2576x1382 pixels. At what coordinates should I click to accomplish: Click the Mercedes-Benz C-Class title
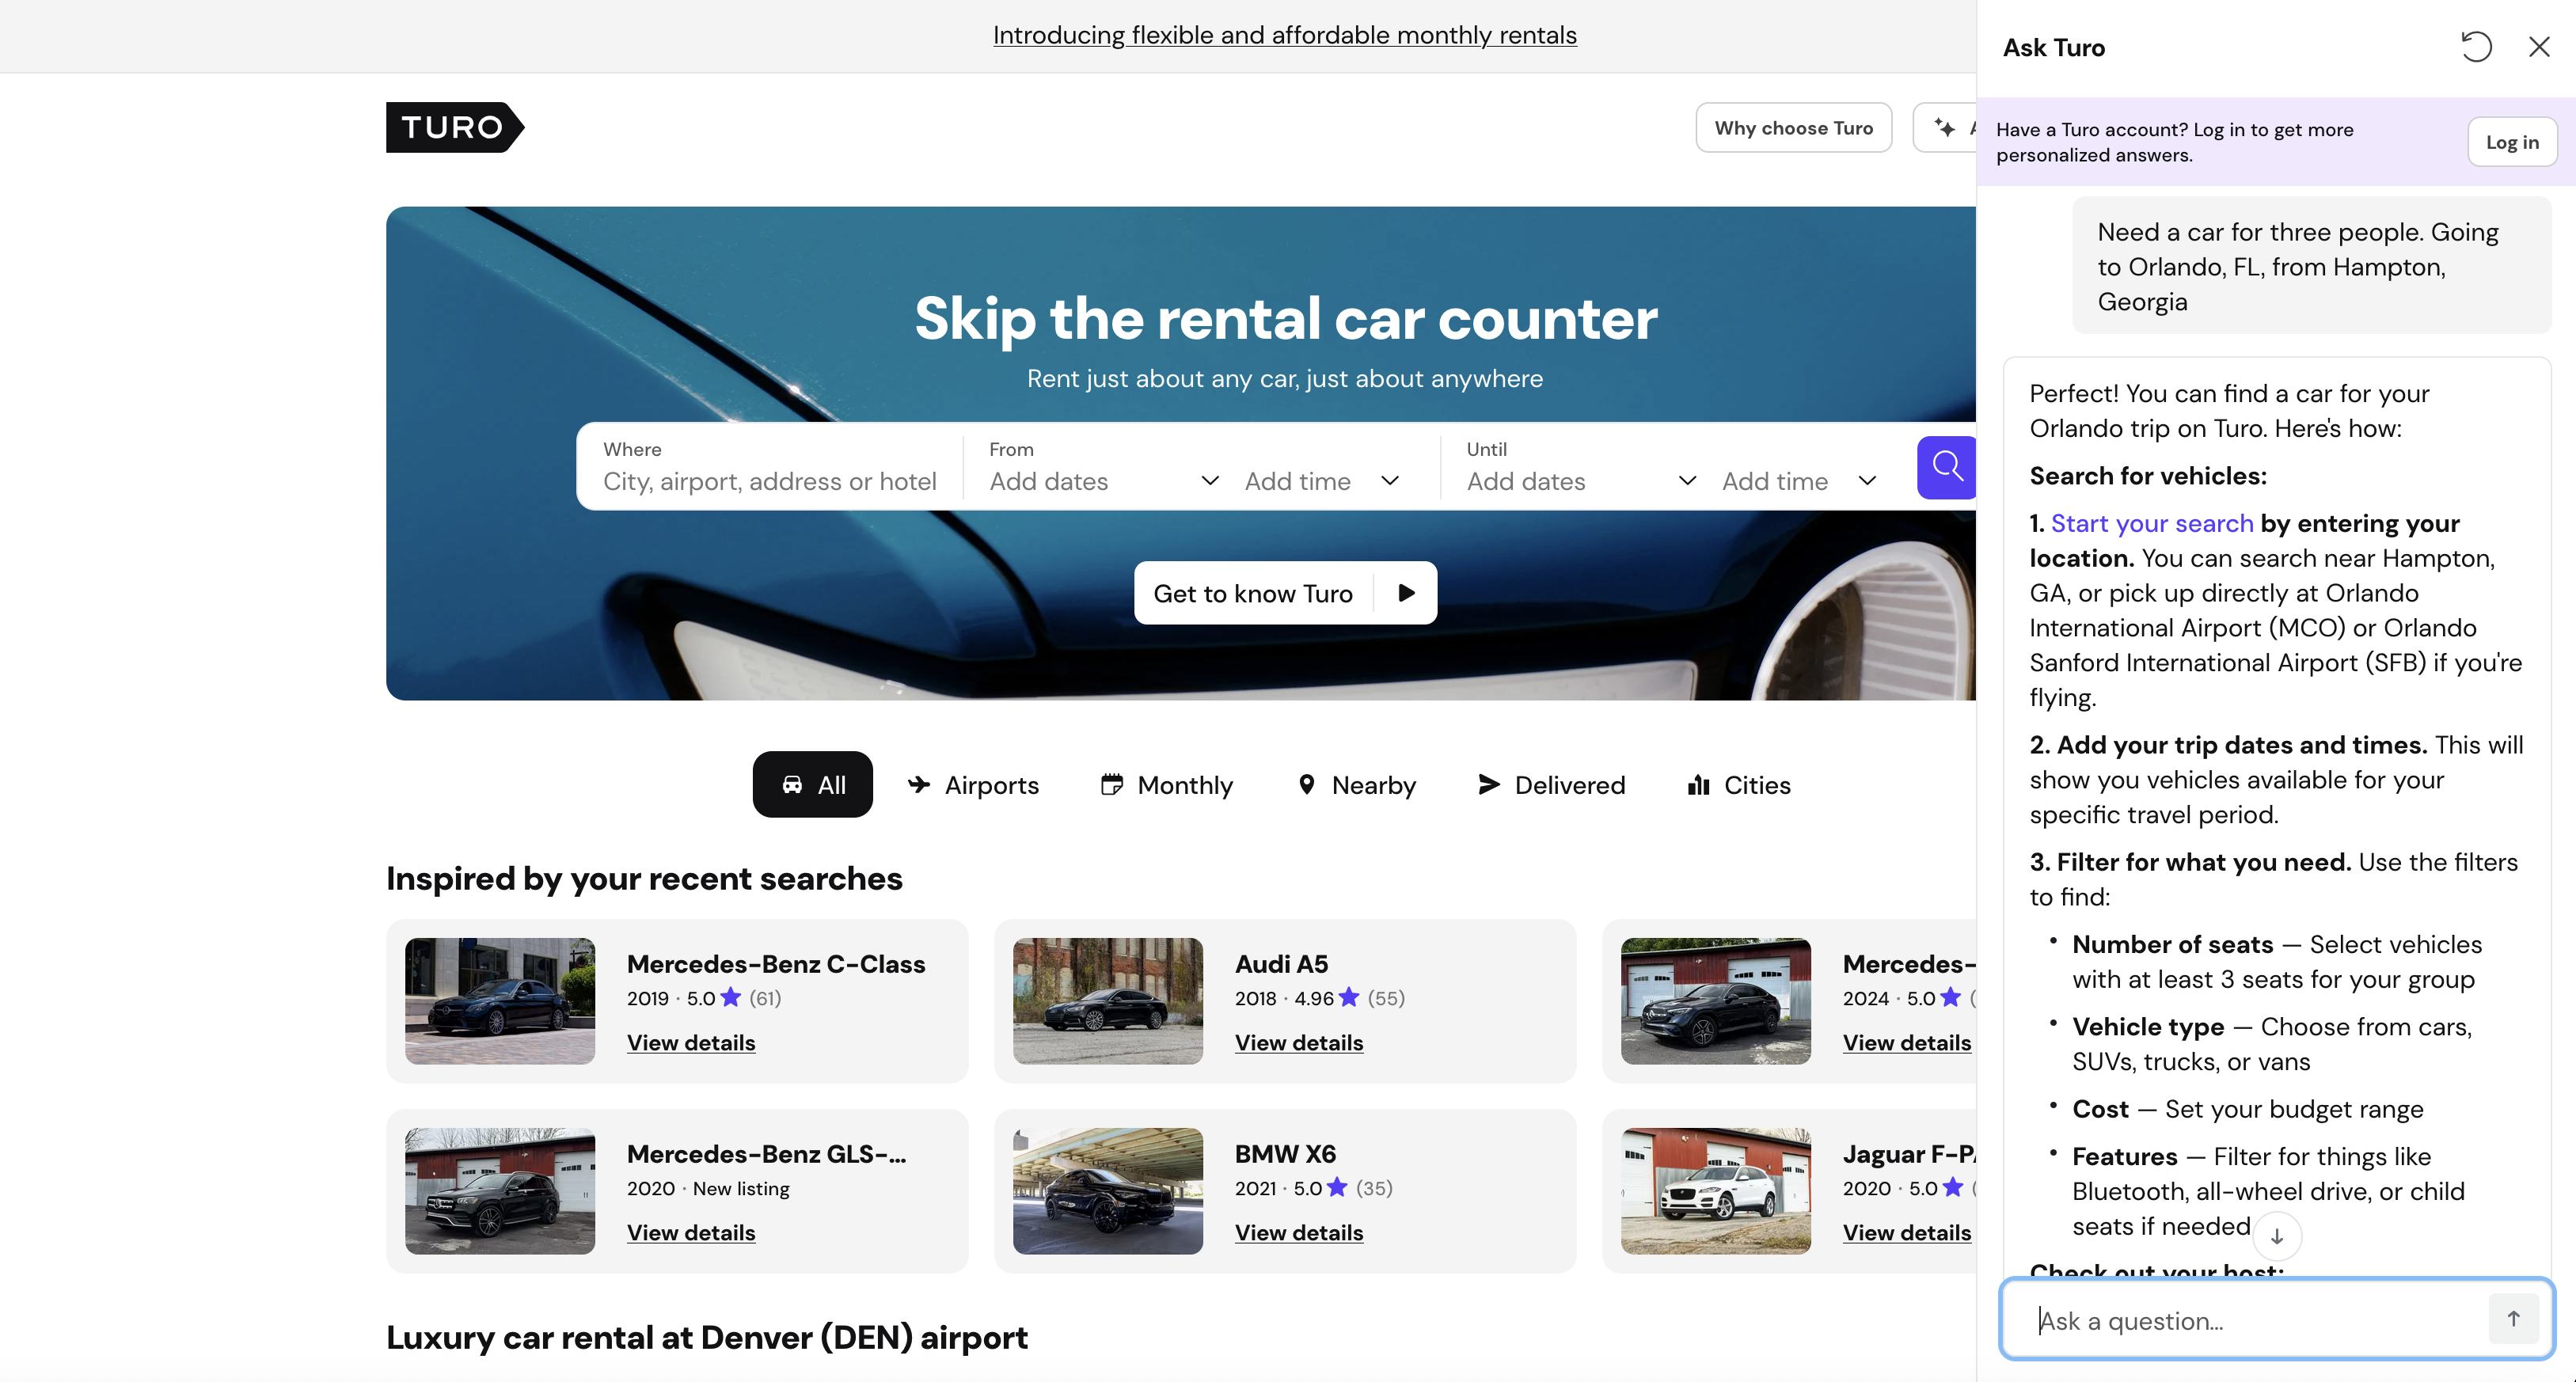point(776,964)
